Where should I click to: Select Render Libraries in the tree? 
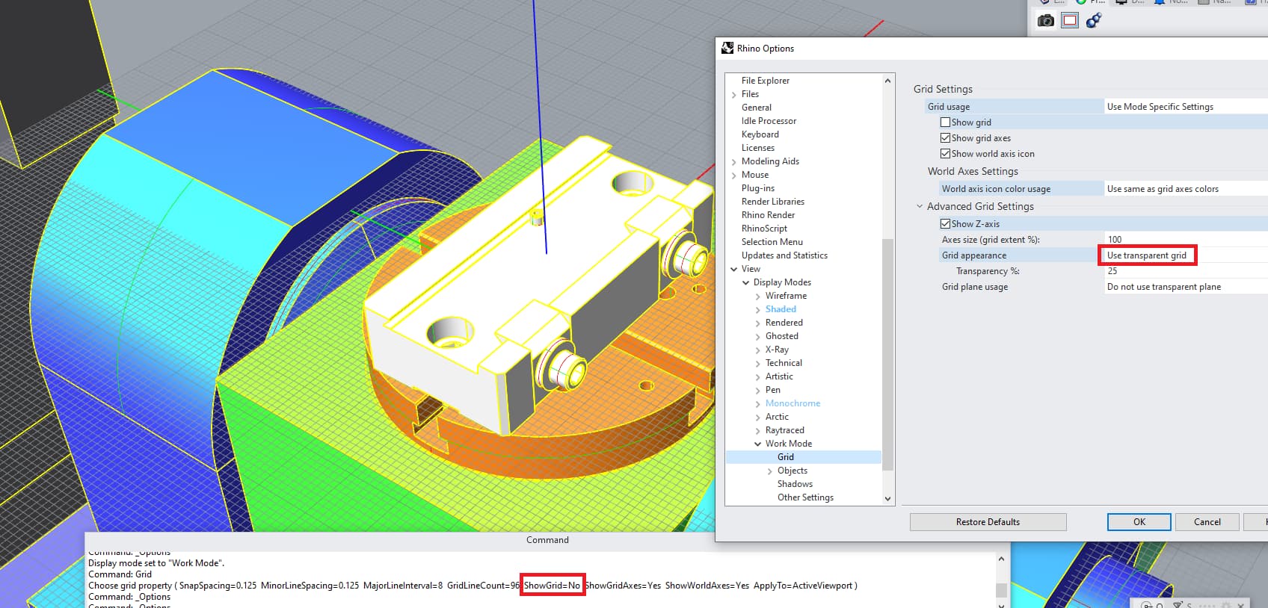772,202
